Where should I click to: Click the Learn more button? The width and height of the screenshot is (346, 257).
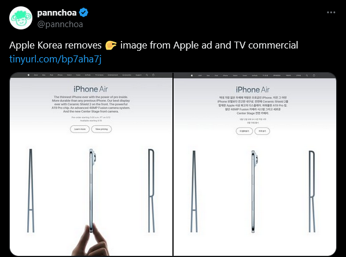tap(80, 129)
